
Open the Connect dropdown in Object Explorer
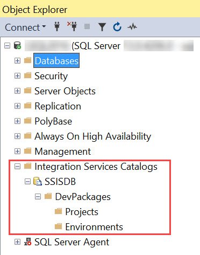coord(25,27)
